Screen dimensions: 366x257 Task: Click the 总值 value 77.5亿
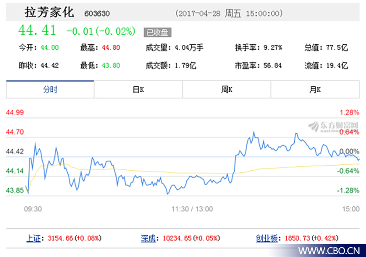[x=337, y=47]
